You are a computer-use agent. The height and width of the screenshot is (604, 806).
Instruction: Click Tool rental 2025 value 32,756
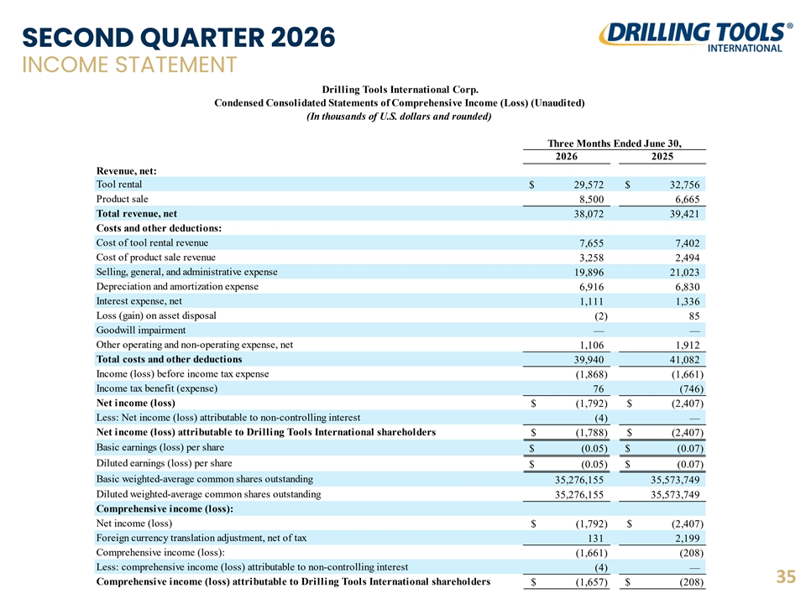(x=684, y=185)
